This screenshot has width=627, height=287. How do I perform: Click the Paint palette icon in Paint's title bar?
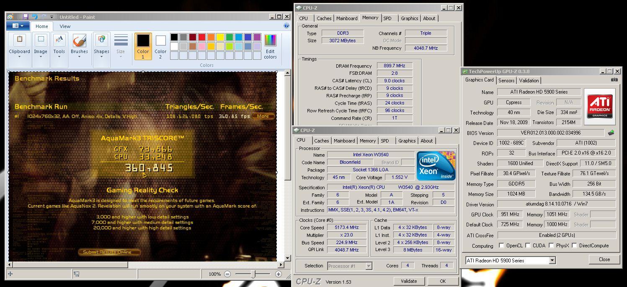pos(10,17)
